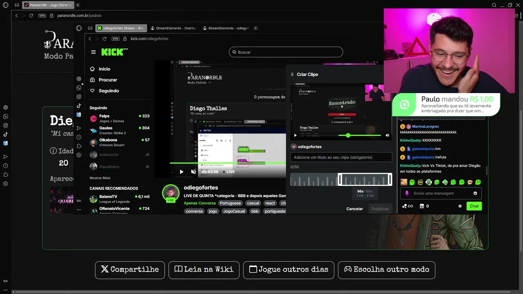This screenshot has width=523, height=294.
Task: Click the Publicar clip button
Action: pos(380,209)
